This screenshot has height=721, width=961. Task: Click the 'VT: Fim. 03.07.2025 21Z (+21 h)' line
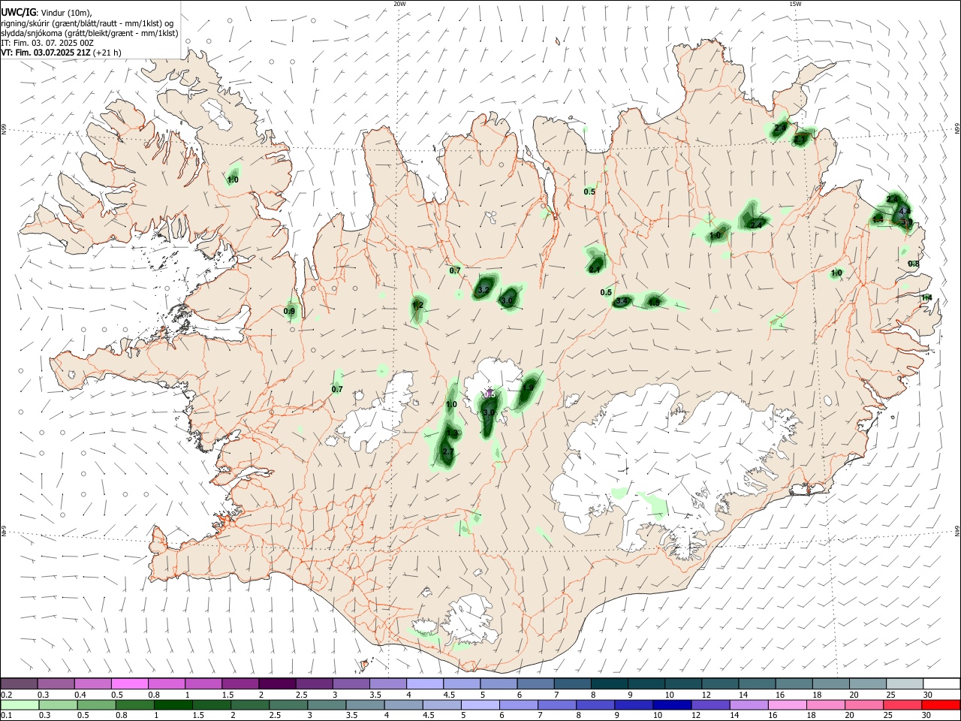[x=61, y=53]
